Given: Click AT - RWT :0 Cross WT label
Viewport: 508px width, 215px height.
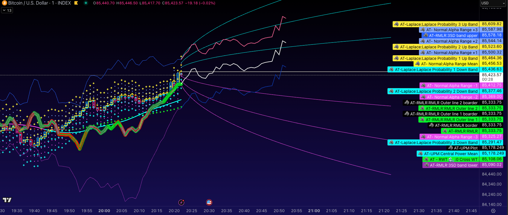Looking at the screenshot, I should click(451, 159).
